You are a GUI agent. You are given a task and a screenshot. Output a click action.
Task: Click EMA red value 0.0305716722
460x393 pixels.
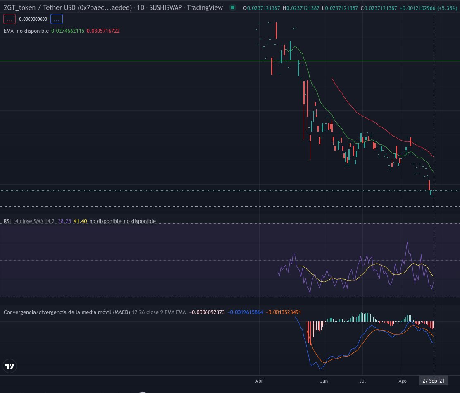point(103,31)
